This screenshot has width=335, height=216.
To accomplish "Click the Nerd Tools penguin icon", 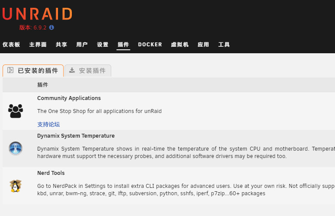I will click(16, 186).
